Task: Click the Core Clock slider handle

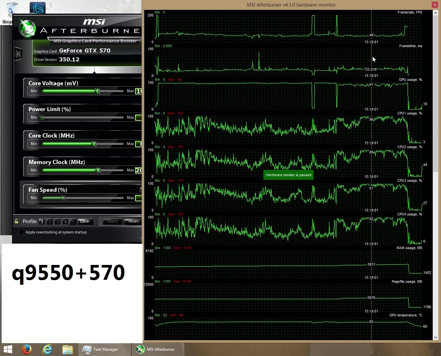Action: (94, 144)
